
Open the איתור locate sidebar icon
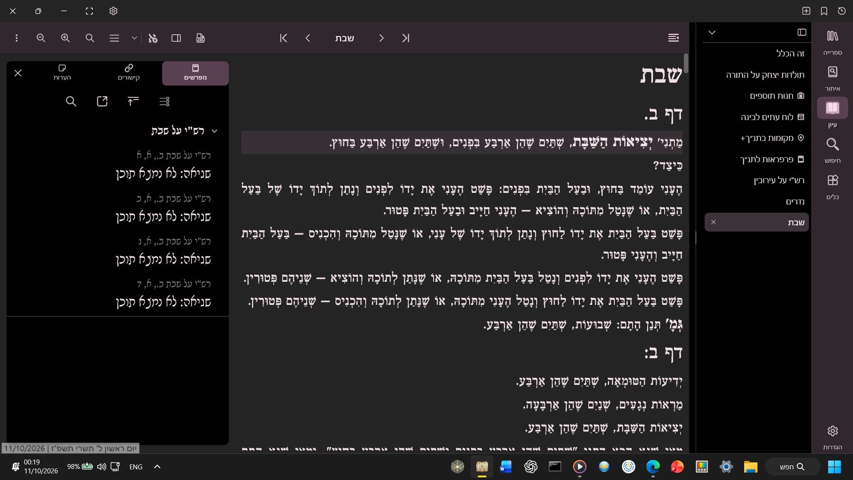(832, 78)
